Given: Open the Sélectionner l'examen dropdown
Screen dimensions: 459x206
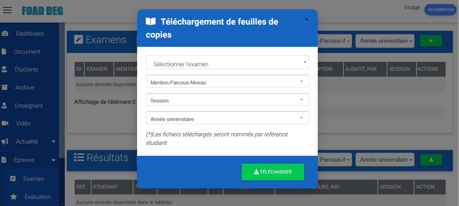Looking at the screenshot, I should click(x=227, y=62).
